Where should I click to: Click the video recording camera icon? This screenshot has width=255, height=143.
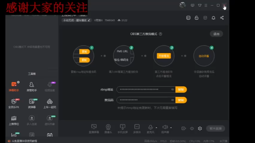(x=184, y=128)
